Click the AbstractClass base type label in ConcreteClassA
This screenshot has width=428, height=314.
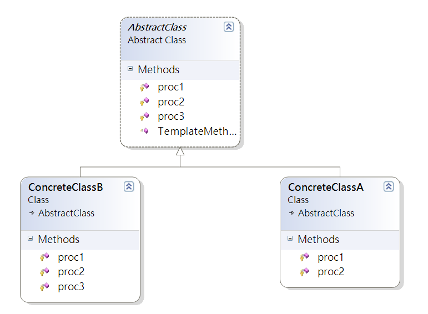click(x=326, y=213)
